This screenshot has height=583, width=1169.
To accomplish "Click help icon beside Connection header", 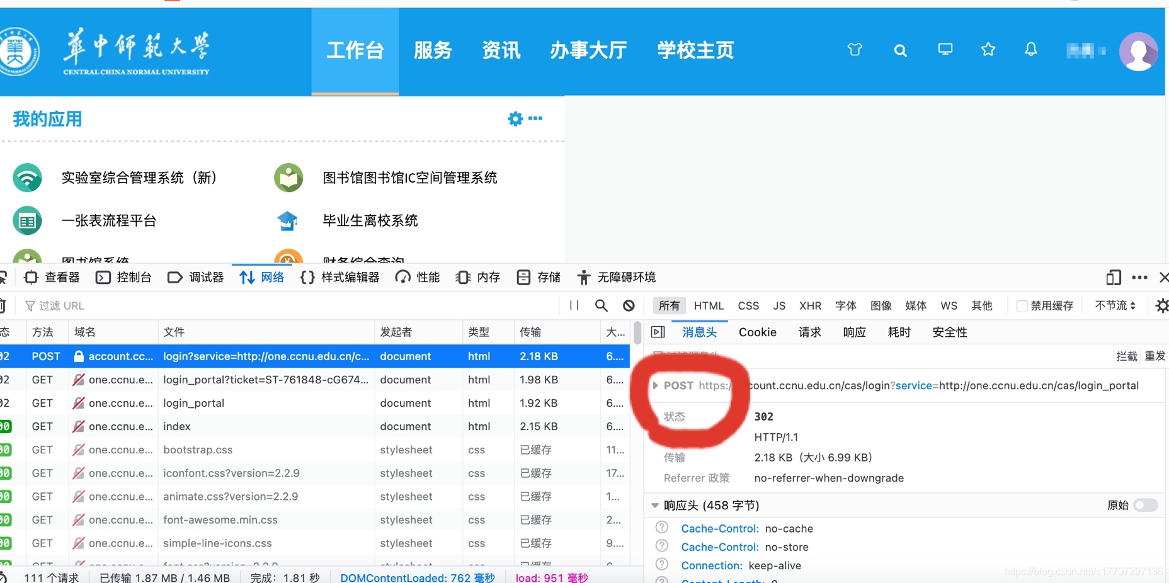I will point(662,565).
